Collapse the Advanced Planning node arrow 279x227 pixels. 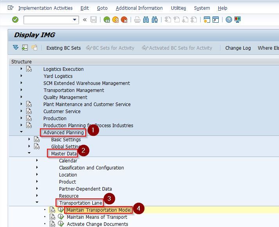click(x=22, y=132)
